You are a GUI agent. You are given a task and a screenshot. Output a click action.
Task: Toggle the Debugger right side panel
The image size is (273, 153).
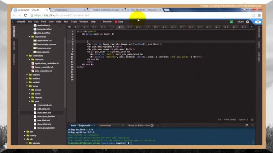click(x=259, y=57)
